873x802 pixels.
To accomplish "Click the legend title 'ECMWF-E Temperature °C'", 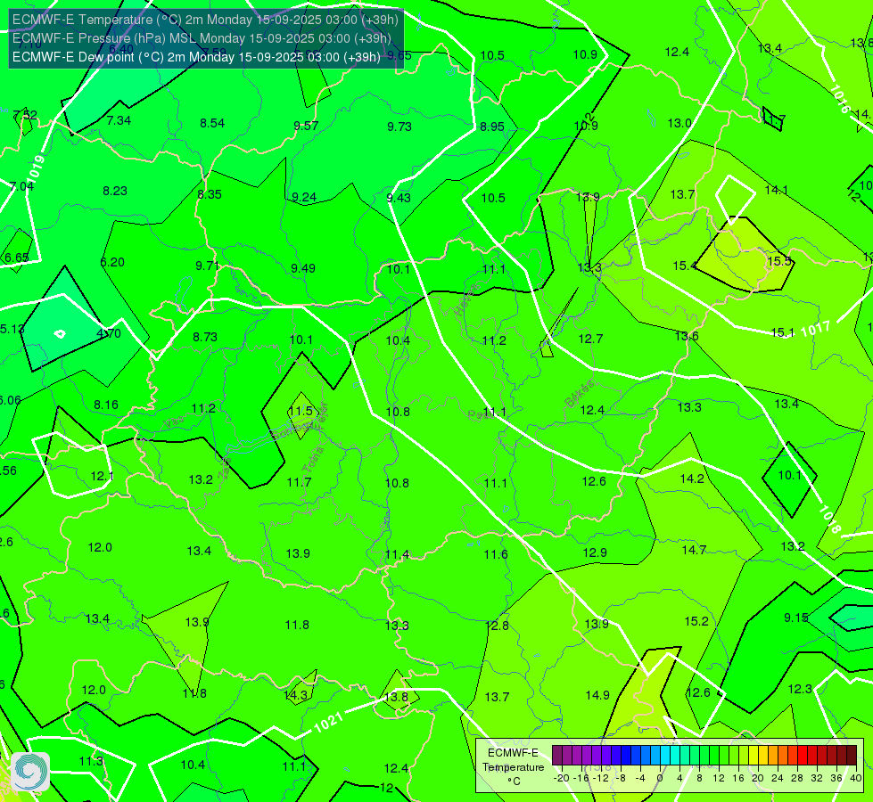I will 513,767.
